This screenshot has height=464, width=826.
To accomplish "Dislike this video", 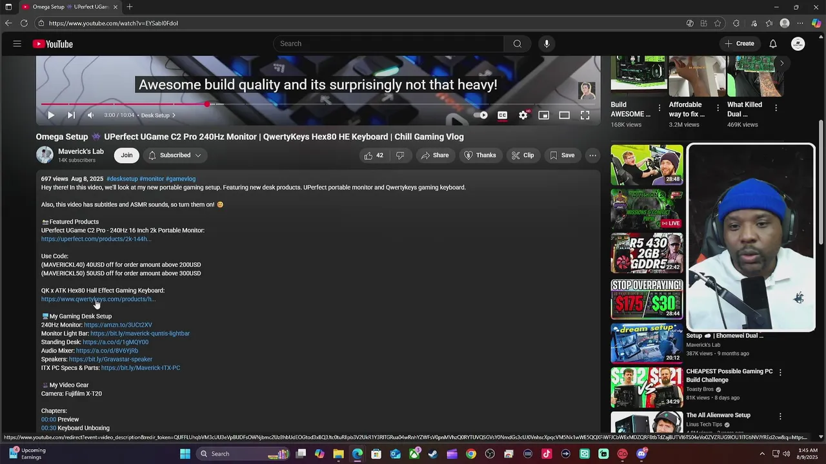I will [400, 155].
